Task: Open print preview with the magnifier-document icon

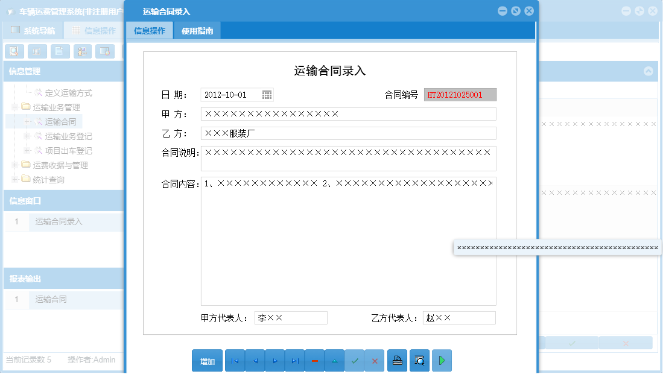Action: point(419,360)
